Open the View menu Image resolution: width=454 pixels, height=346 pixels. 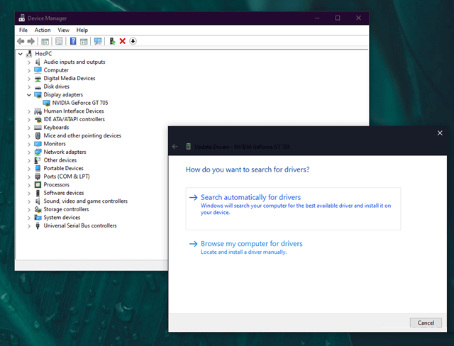(63, 30)
